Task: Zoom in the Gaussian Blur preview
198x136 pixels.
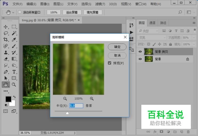Action: click(92, 98)
